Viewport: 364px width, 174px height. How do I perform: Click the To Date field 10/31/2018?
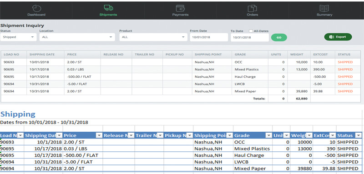coord(250,37)
